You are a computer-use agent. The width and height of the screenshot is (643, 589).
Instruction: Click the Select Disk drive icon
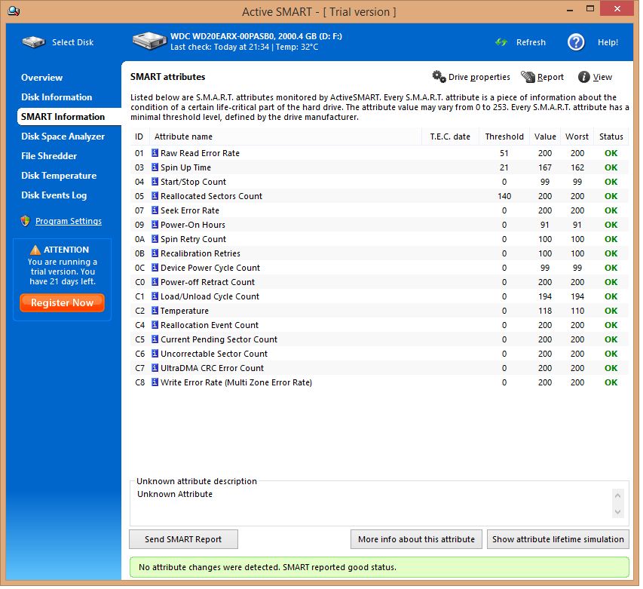[34, 42]
